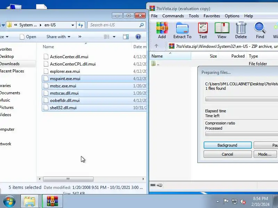The height and width of the screenshot is (208, 278).
Task: Select mstsc.exe.mui file
Action: pyautogui.click(x=94, y=86)
